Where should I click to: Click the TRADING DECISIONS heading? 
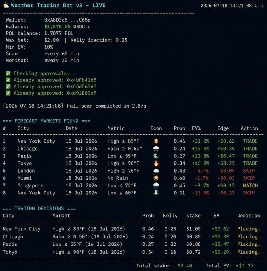(x=39, y=208)
